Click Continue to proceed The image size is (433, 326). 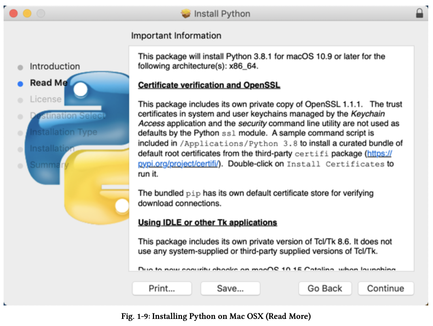pyautogui.click(x=386, y=288)
